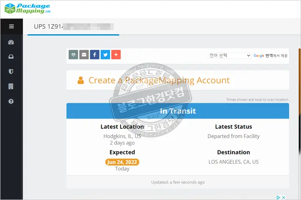Close the advertisement with X icon

283,197
